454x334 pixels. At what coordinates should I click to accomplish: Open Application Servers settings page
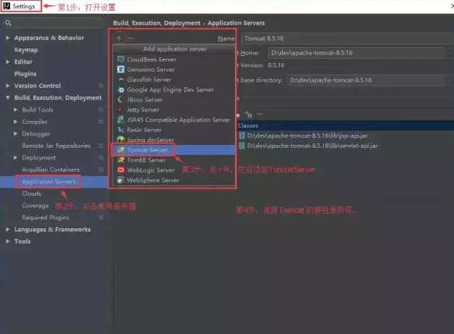(49, 182)
